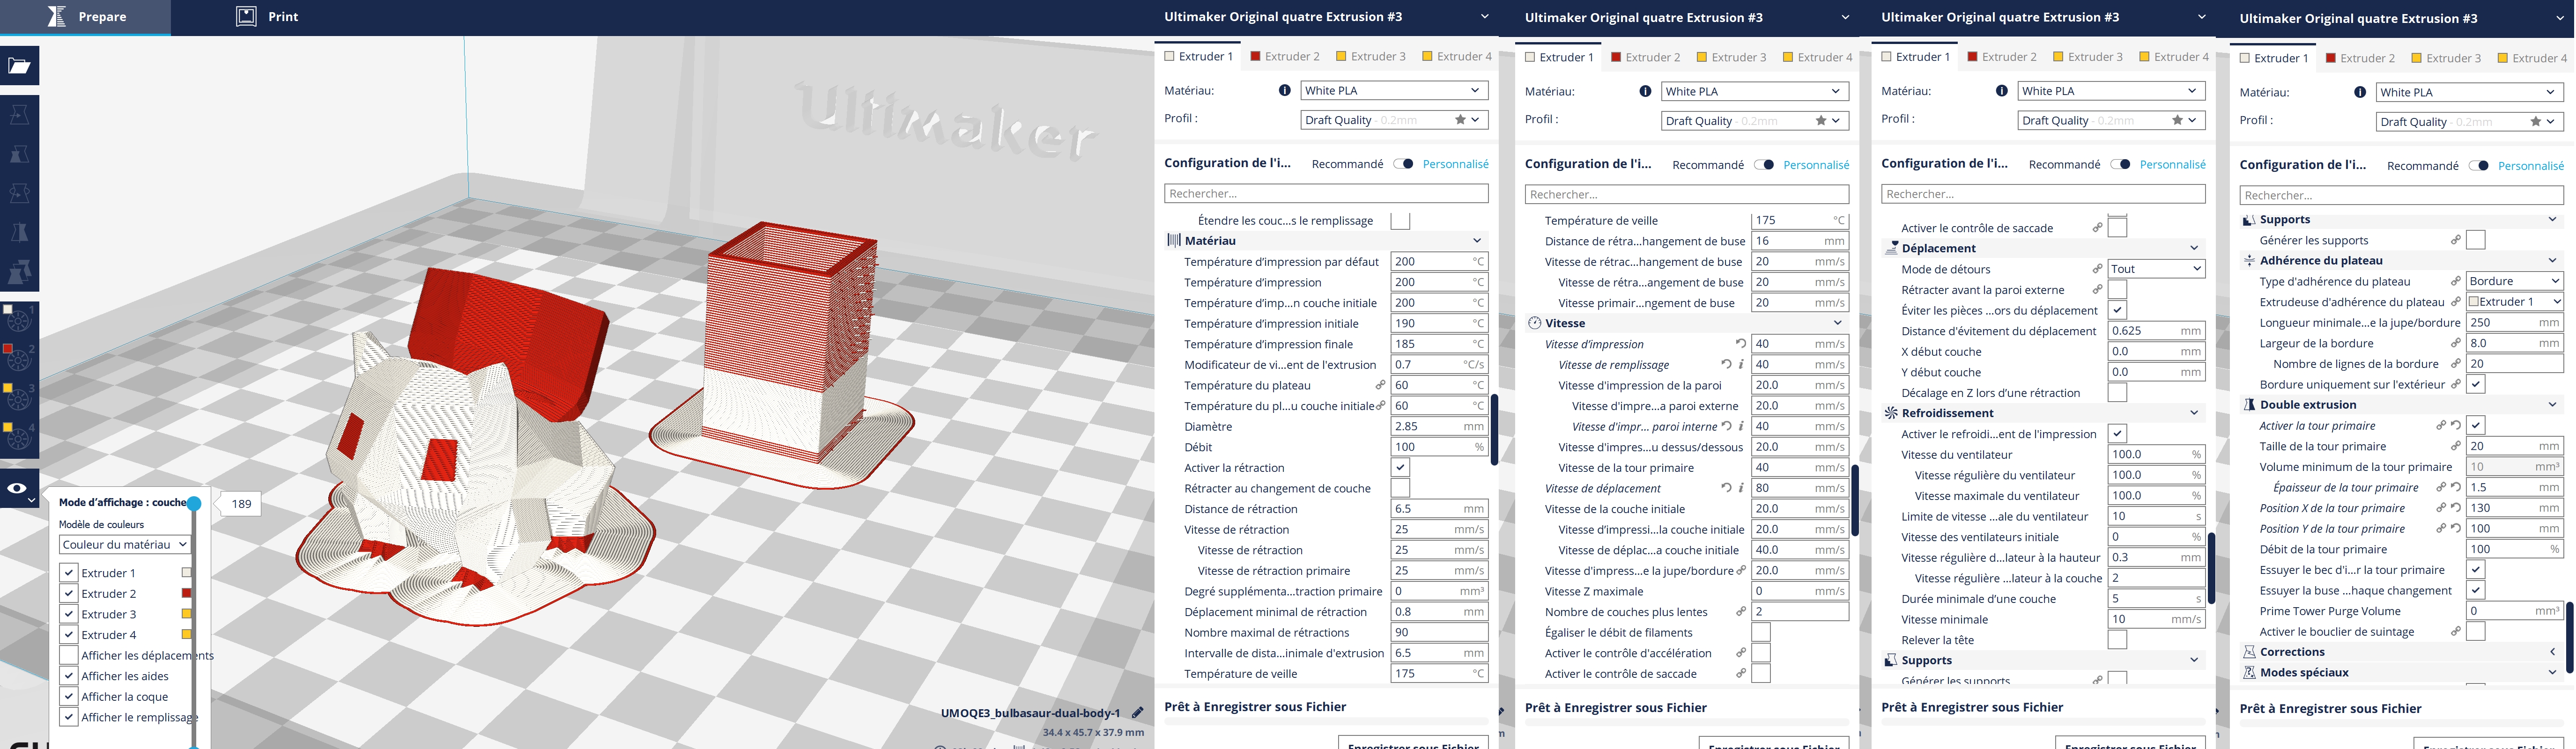Click the Corrections section icon

(2249, 652)
